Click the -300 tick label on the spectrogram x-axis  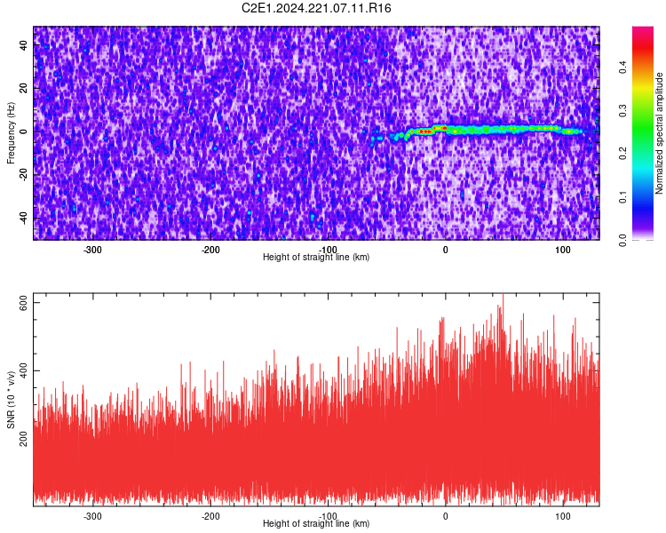pyautogui.click(x=92, y=250)
